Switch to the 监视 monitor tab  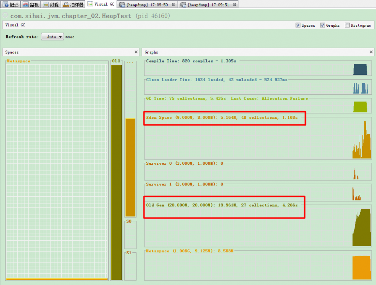[x=31, y=4]
